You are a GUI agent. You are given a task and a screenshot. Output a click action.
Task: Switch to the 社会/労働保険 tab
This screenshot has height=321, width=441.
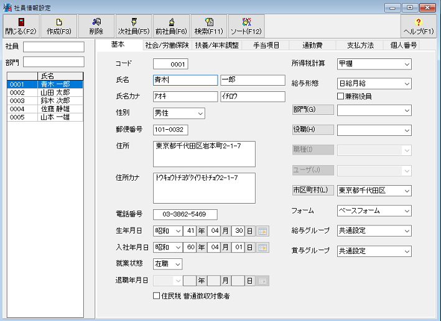[167, 45]
